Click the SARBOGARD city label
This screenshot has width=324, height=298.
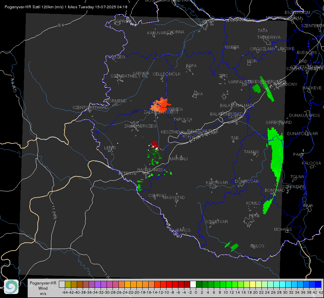[279, 123]
